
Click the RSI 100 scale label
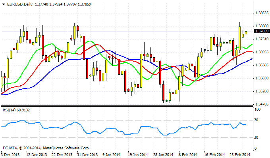pos(257,109)
